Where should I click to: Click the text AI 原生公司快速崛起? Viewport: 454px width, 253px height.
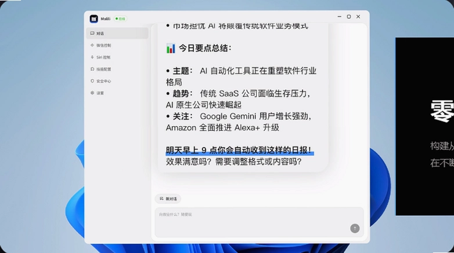pos(204,105)
